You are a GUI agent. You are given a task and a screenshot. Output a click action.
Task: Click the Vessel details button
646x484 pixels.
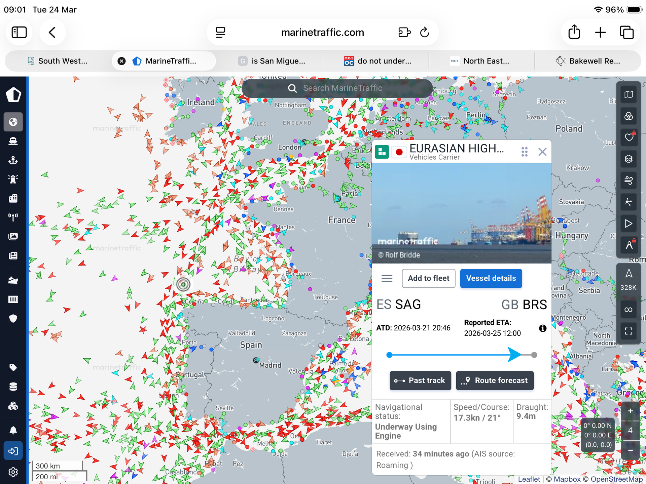click(491, 278)
